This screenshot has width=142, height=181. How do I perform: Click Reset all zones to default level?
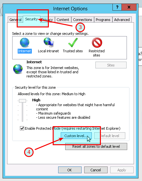click(x=96, y=146)
